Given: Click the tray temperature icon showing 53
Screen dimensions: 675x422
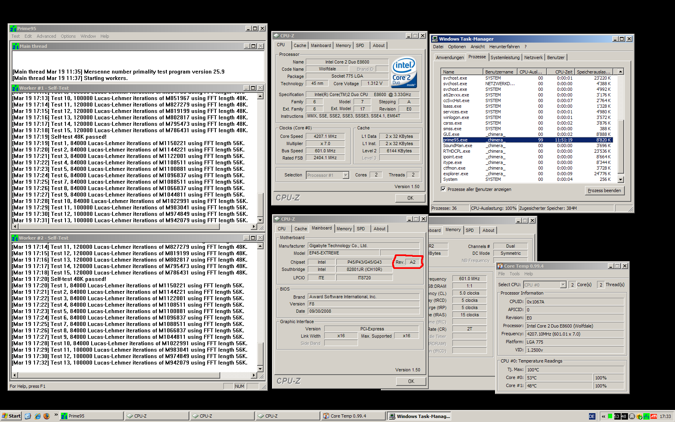Looking at the screenshot, I should click(x=617, y=416).
